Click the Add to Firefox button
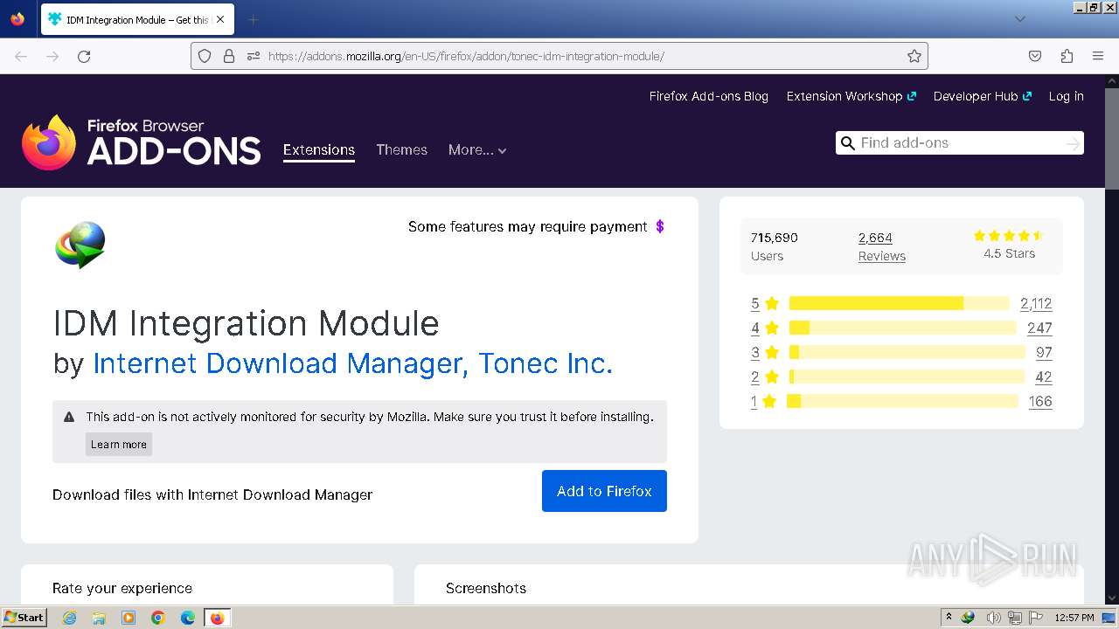This screenshot has width=1119, height=629. [604, 491]
